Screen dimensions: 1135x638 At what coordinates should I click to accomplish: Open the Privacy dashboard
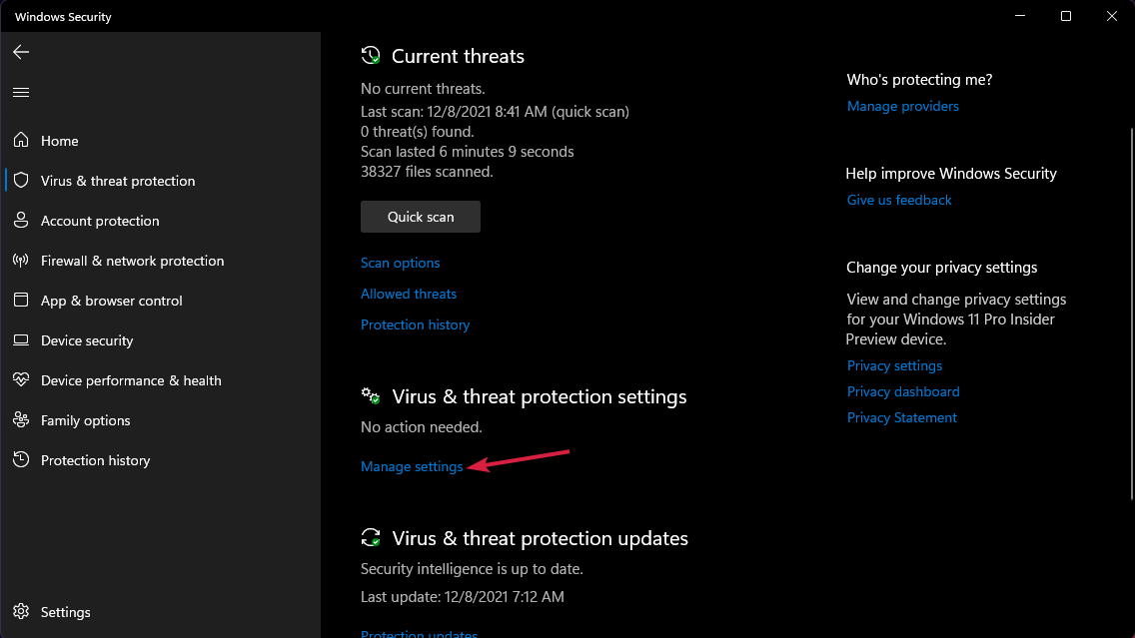pyautogui.click(x=902, y=391)
